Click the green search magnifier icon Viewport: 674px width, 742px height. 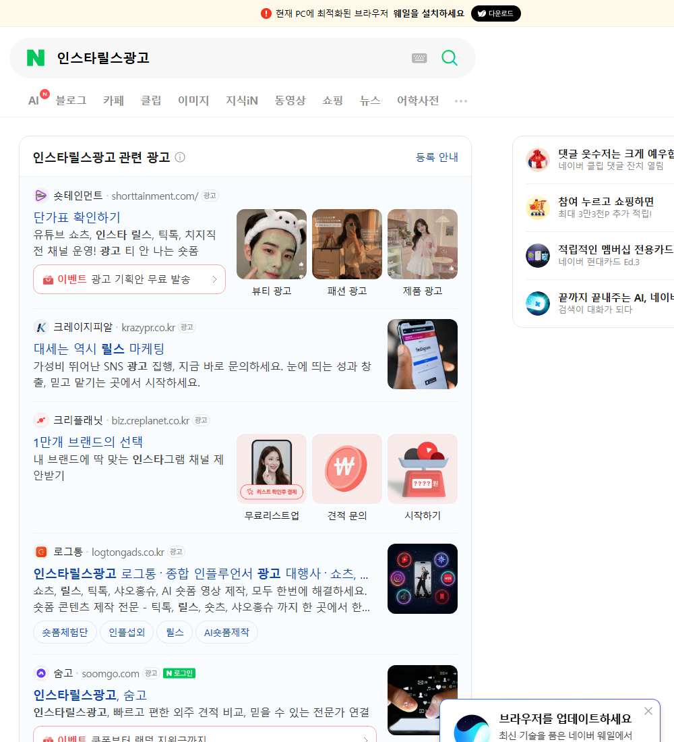(x=450, y=58)
